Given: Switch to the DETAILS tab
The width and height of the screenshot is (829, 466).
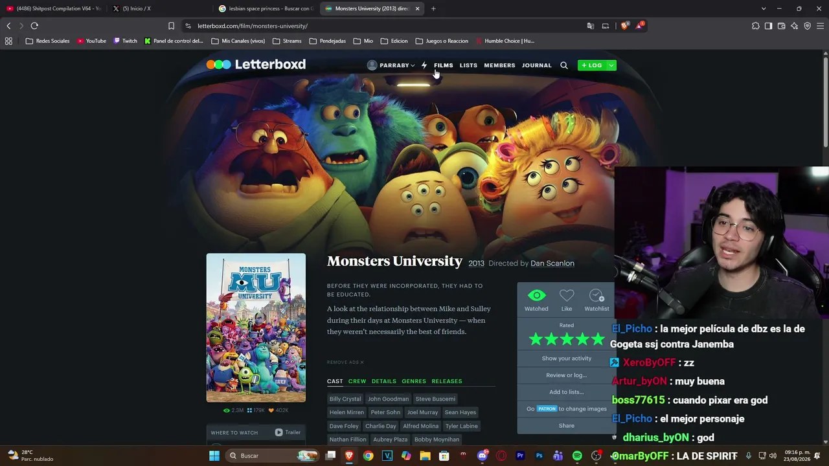Looking at the screenshot, I should pos(384,381).
